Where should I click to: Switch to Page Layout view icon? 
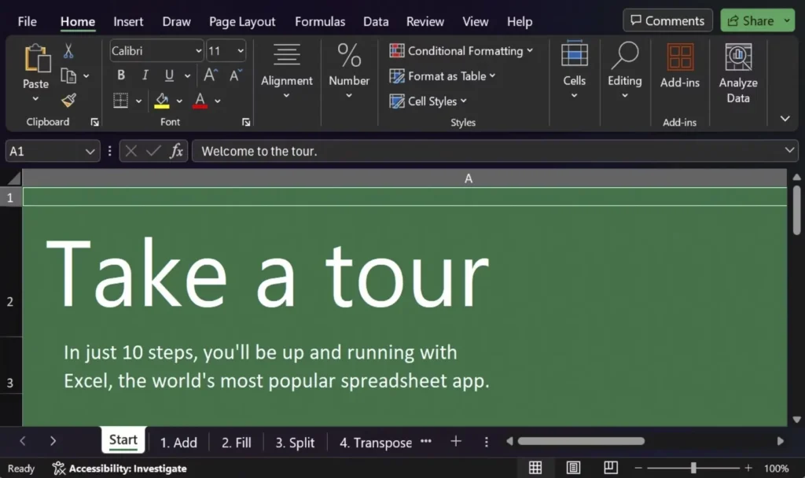click(574, 468)
